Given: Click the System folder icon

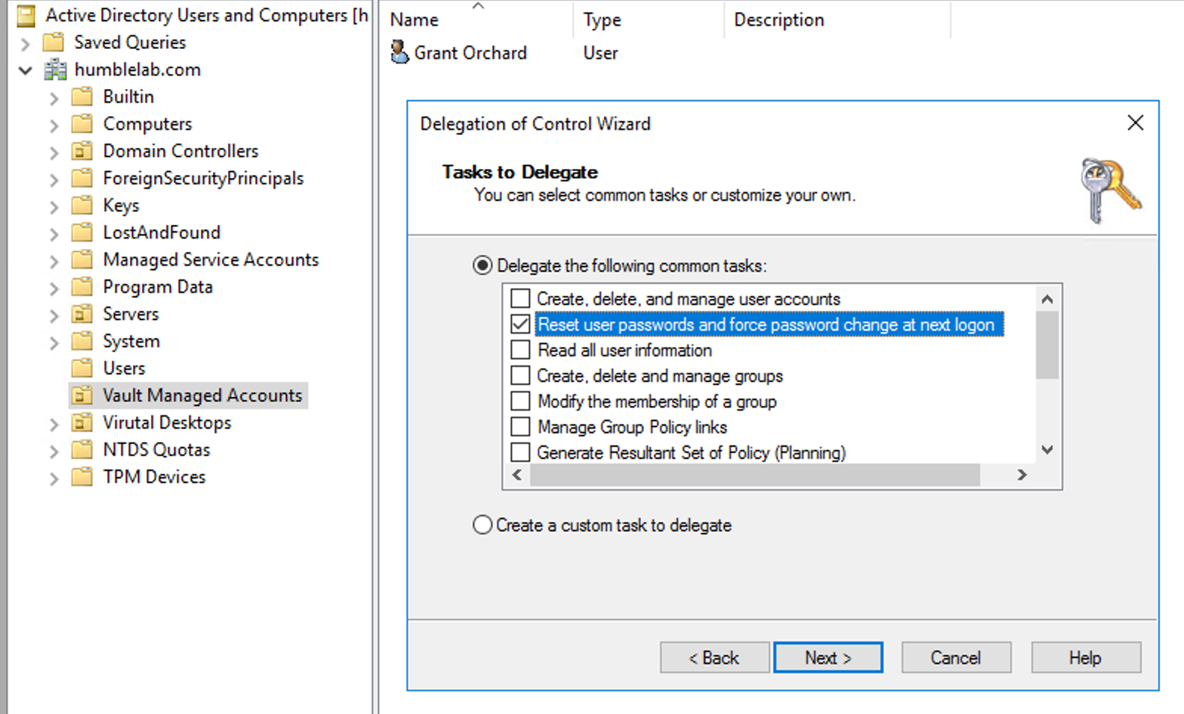Looking at the screenshot, I should click(x=82, y=341).
